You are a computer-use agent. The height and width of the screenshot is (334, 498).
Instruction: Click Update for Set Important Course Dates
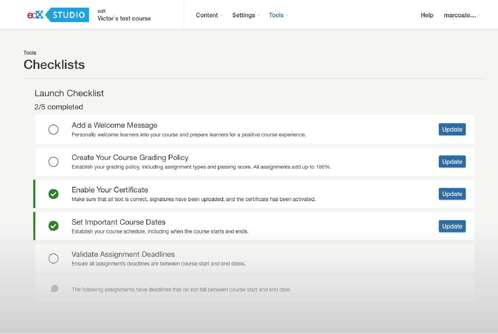tap(452, 226)
